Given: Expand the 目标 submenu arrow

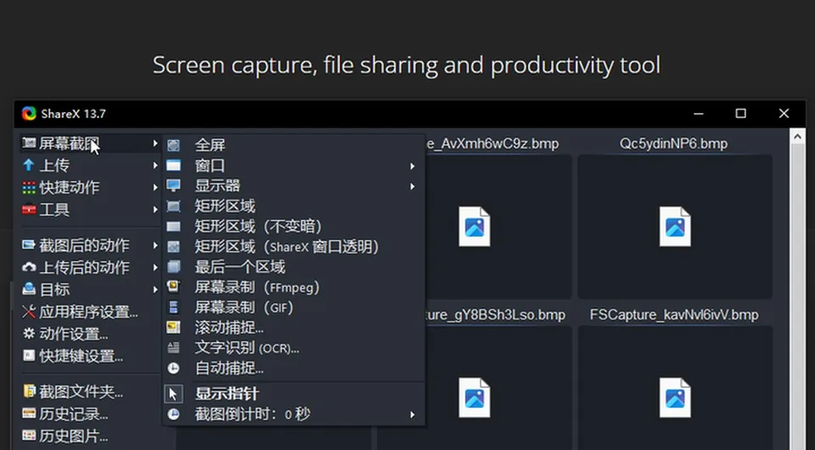Looking at the screenshot, I should click(155, 290).
